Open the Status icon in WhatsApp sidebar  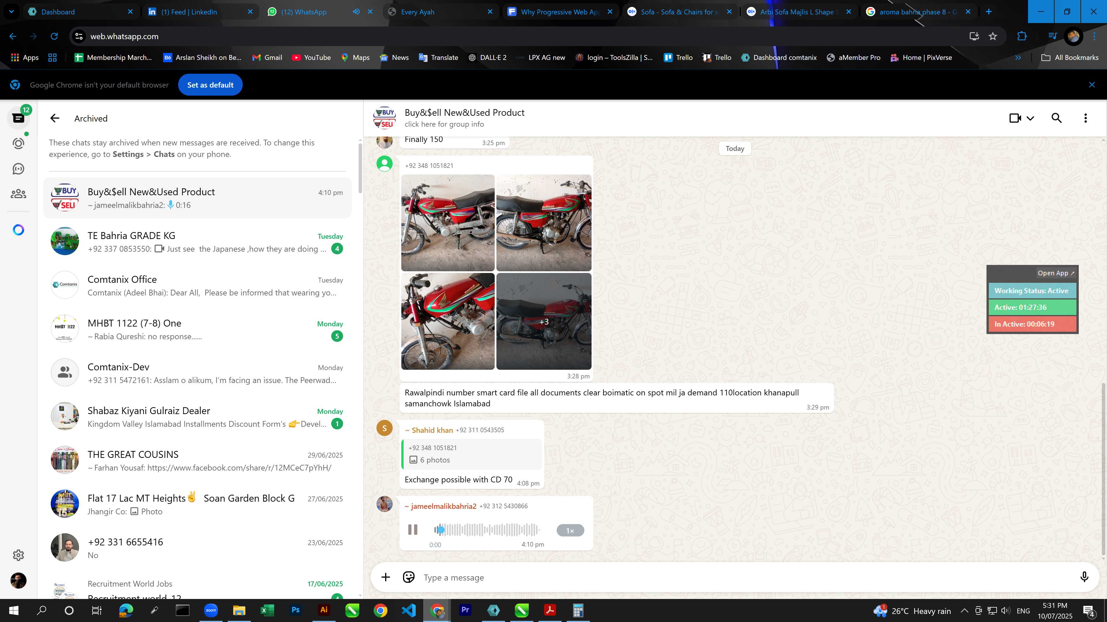point(18,143)
